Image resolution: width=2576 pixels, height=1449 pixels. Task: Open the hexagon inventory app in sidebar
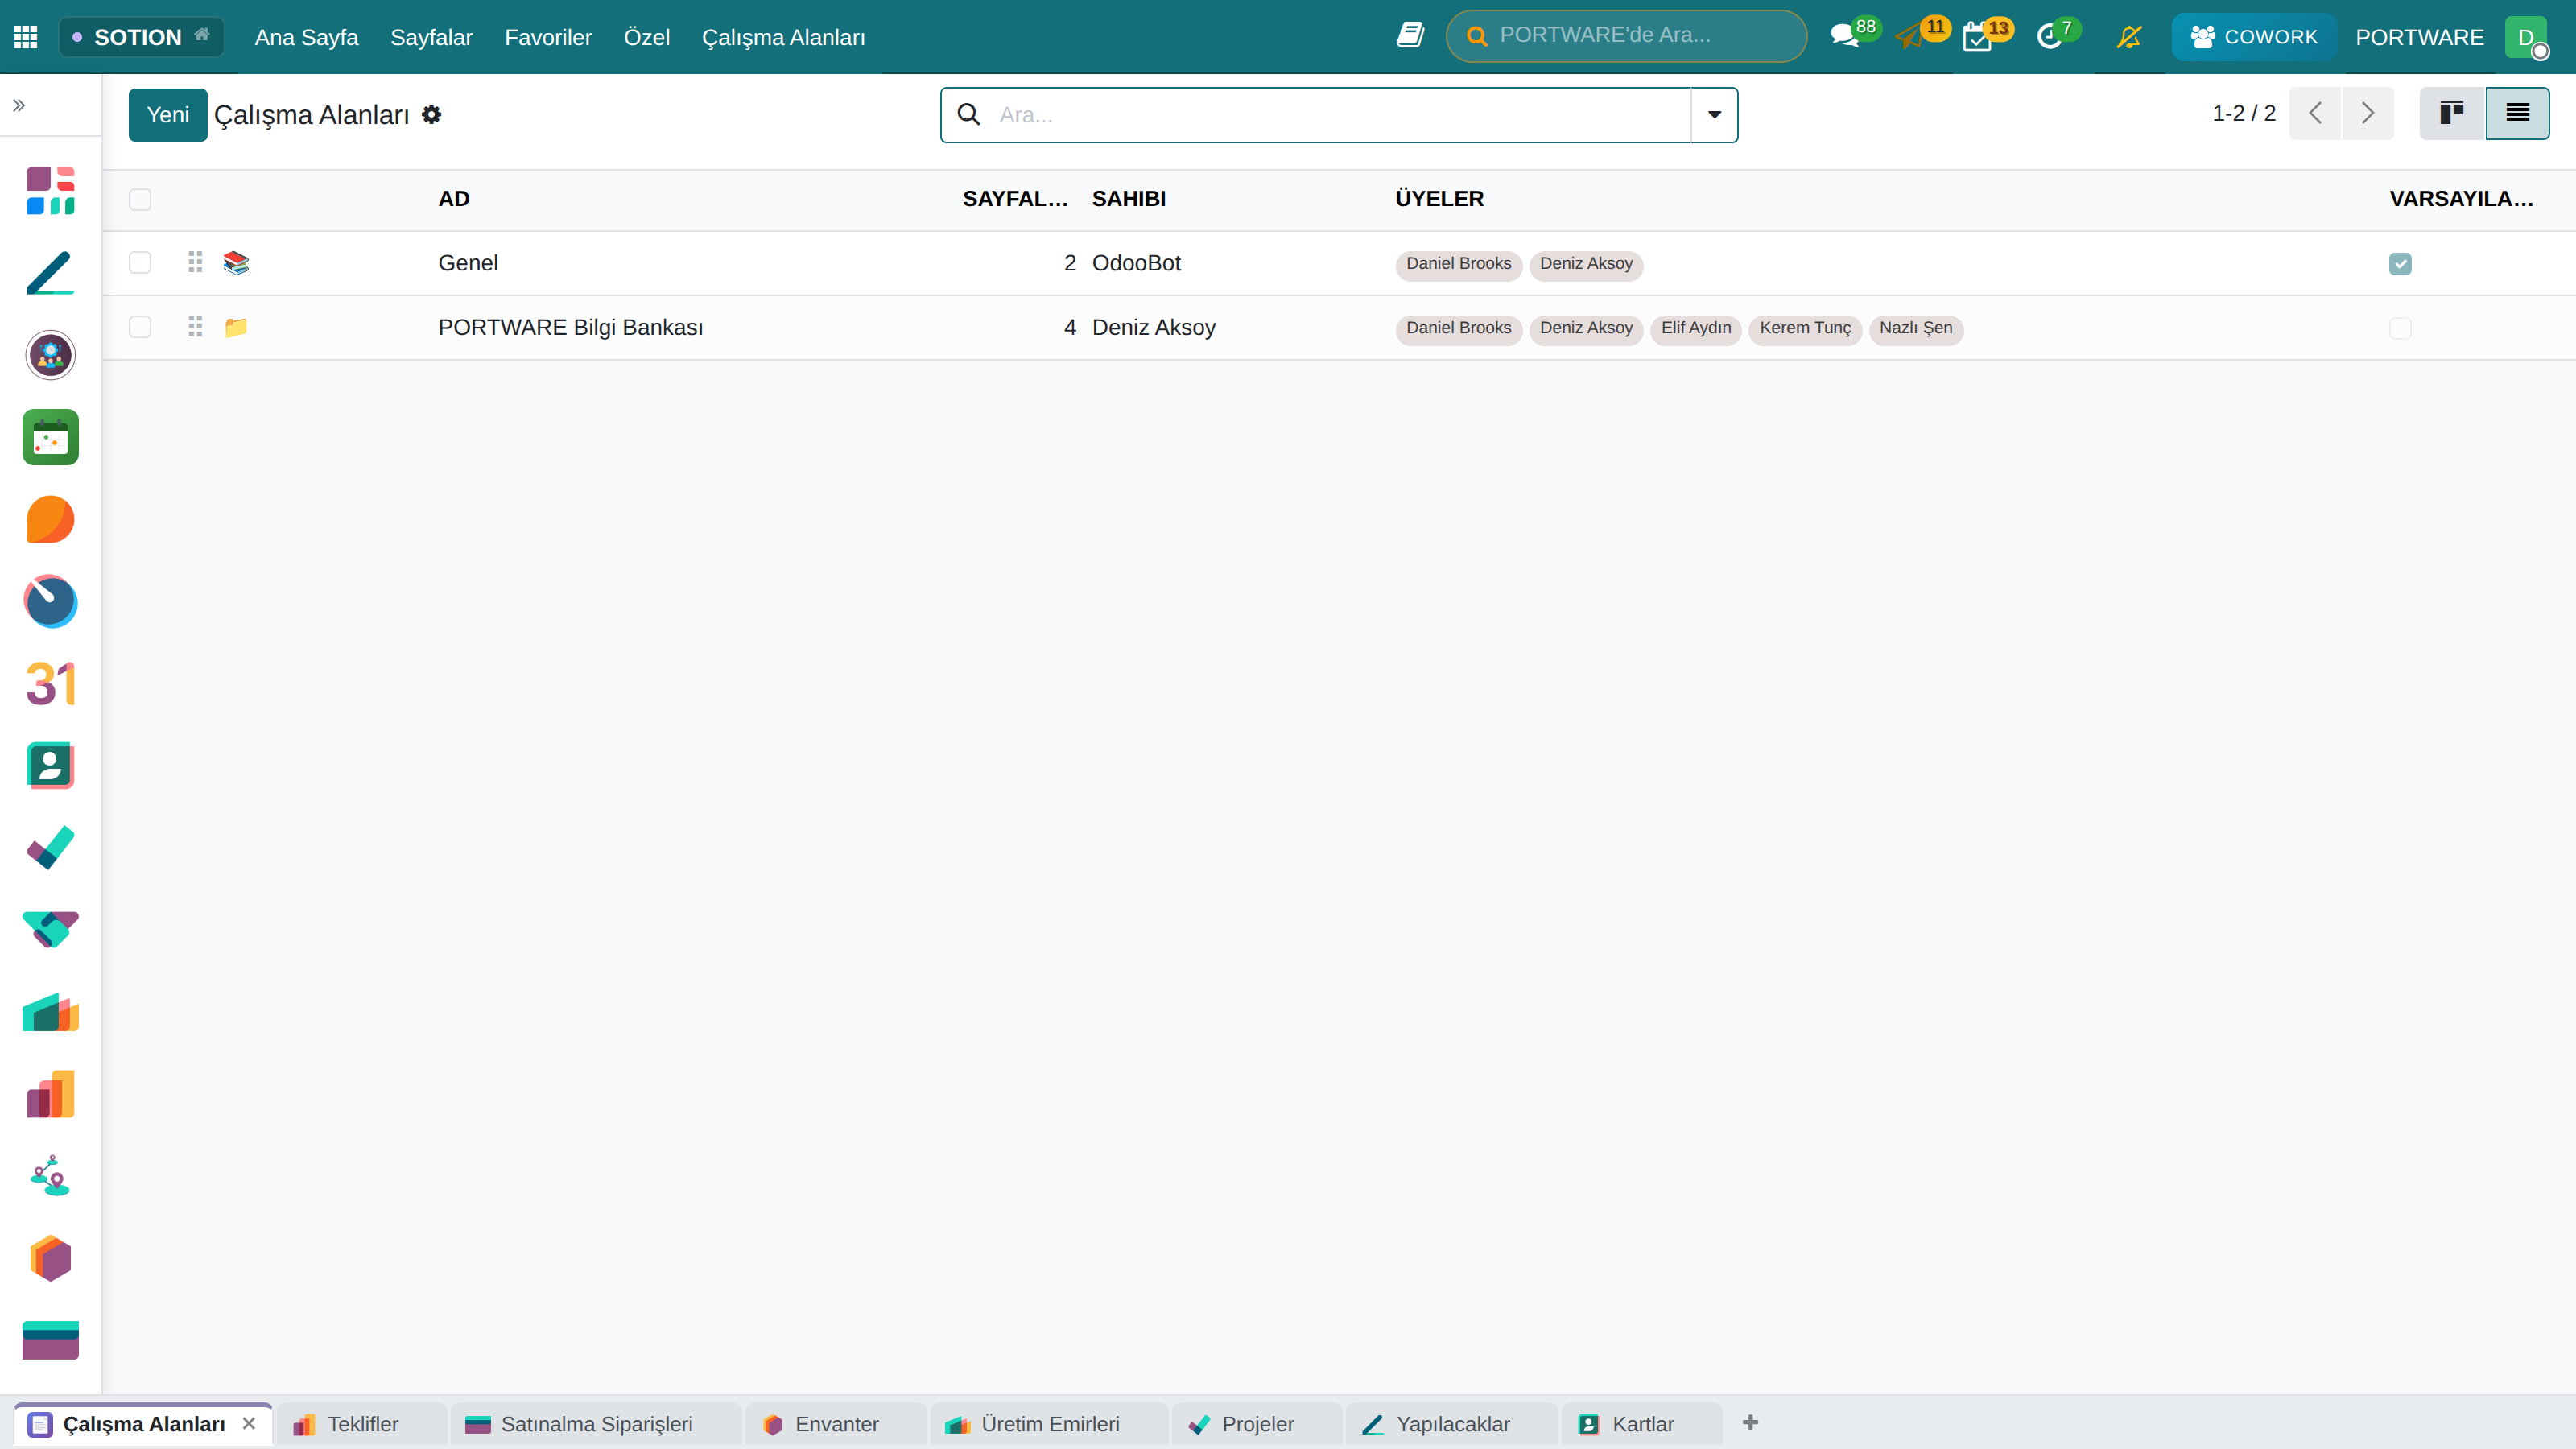[x=50, y=1258]
